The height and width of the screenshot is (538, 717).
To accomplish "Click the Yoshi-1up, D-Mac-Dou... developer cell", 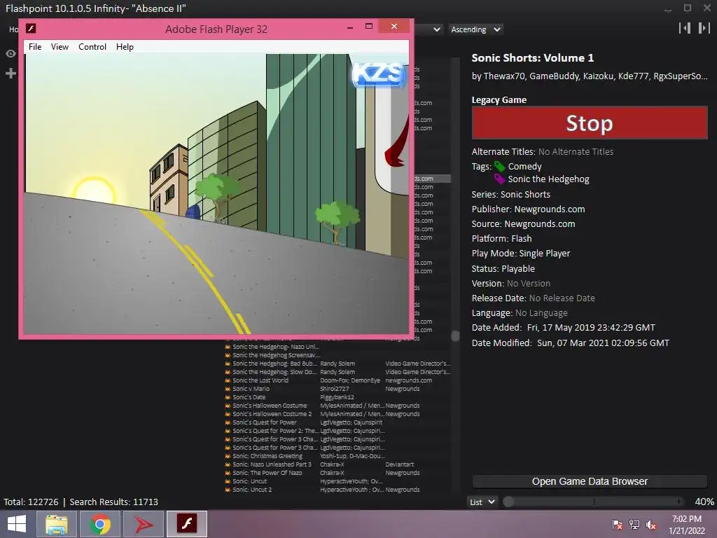I will click(x=352, y=456).
